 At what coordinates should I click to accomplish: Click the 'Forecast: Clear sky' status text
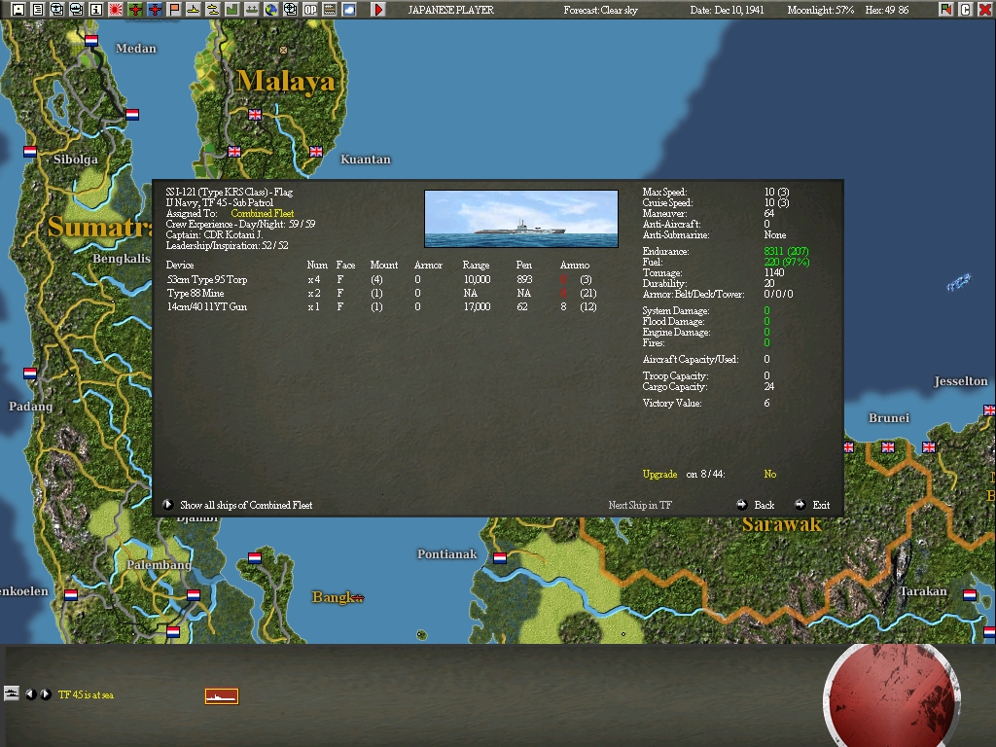pyautogui.click(x=600, y=10)
